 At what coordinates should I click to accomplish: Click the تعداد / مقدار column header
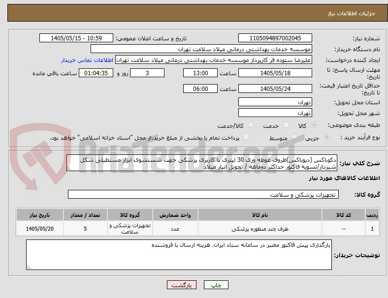(x=85, y=215)
